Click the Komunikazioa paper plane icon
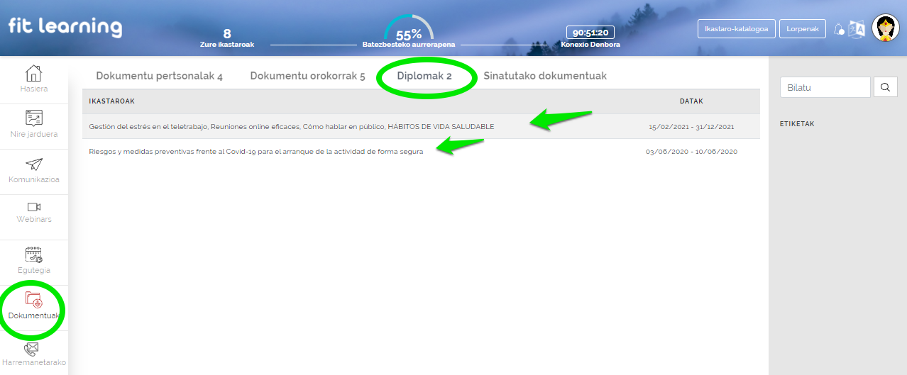This screenshot has height=375, width=907. (x=33, y=165)
